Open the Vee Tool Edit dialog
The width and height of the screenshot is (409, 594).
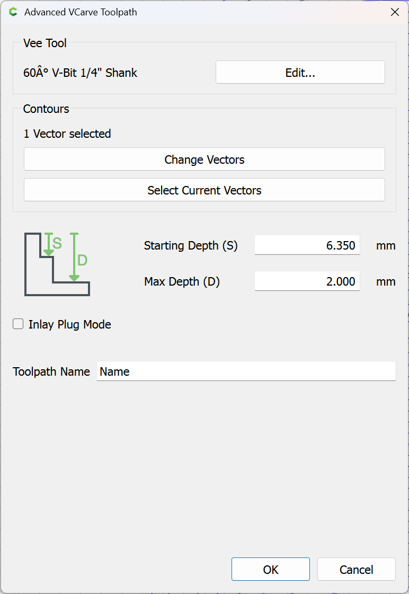click(300, 73)
